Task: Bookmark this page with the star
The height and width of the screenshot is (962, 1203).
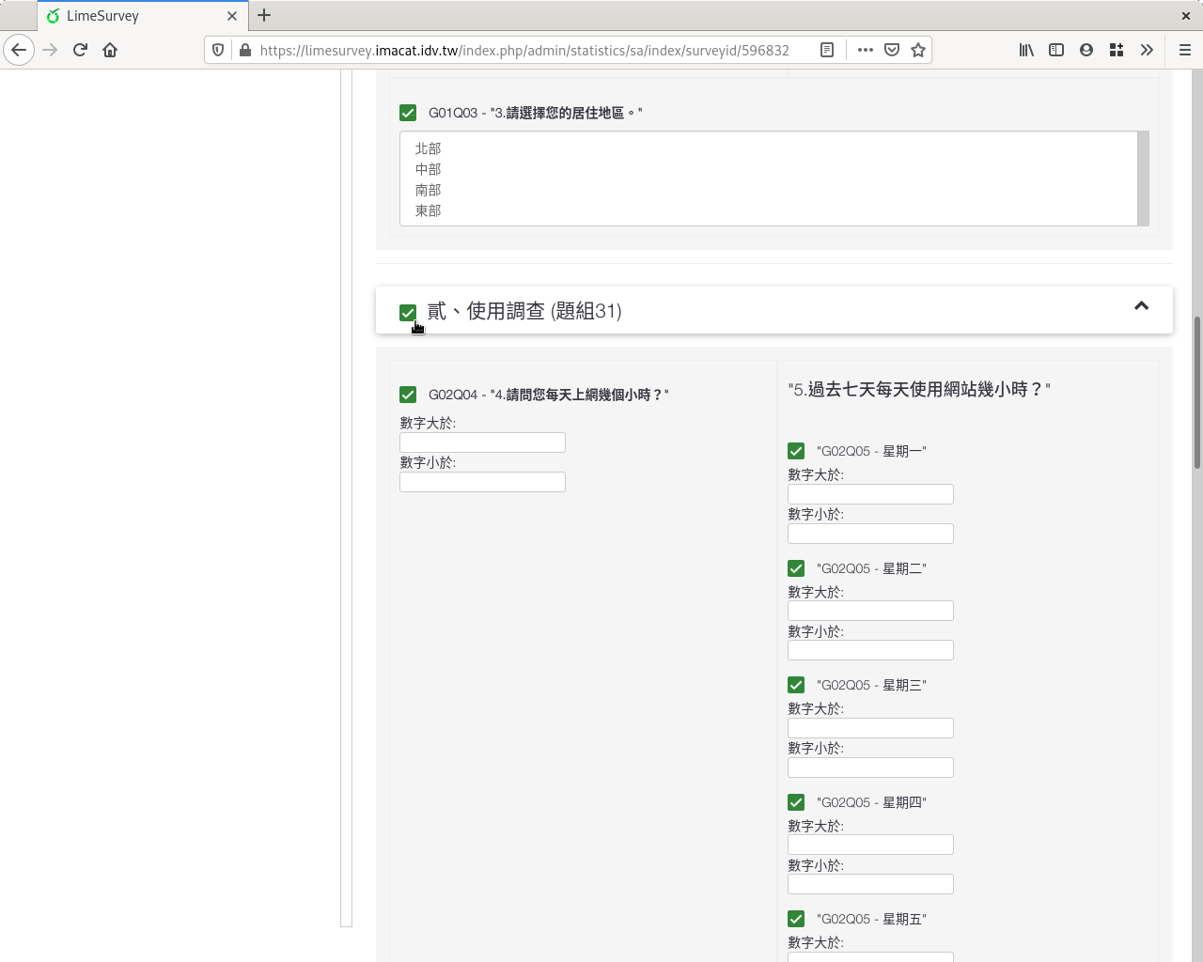Action: point(918,50)
